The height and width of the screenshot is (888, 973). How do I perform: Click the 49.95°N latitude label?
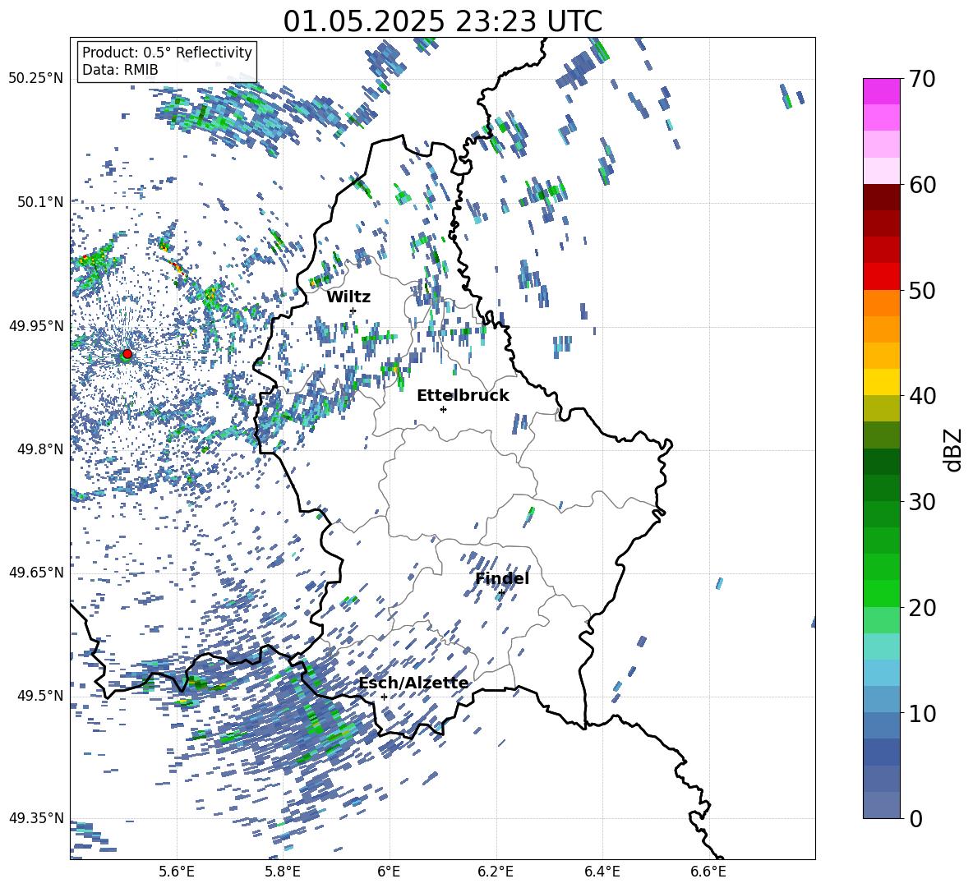coord(36,325)
